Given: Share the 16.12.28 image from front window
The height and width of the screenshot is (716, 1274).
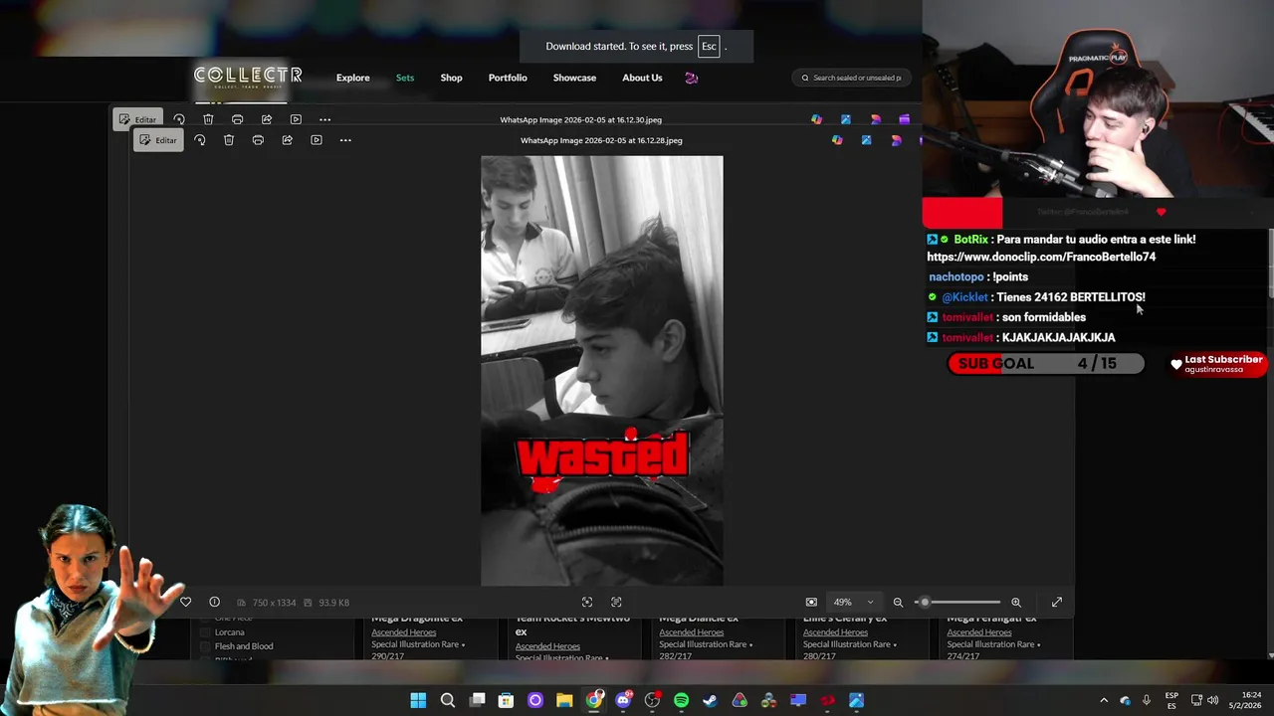Looking at the screenshot, I should click(287, 140).
